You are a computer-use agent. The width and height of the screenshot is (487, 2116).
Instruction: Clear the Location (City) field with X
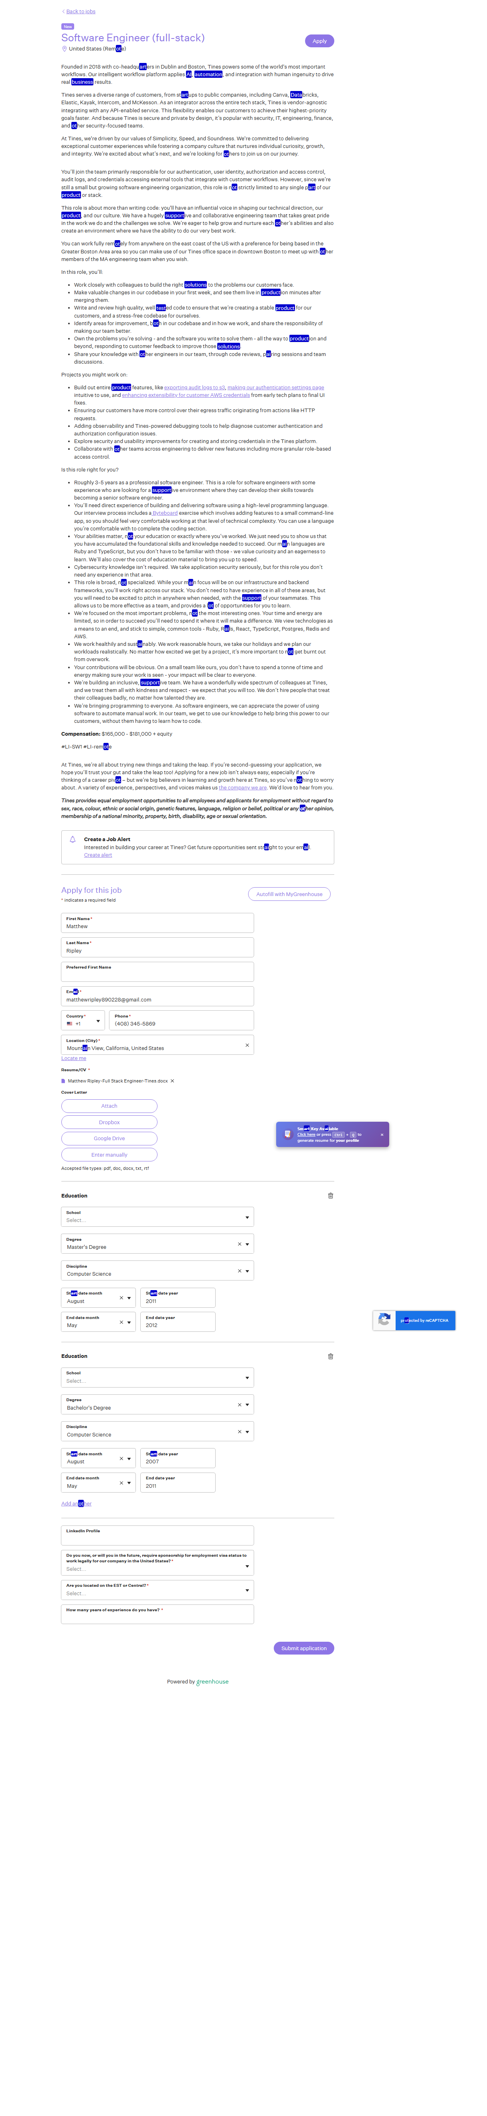[247, 1045]
